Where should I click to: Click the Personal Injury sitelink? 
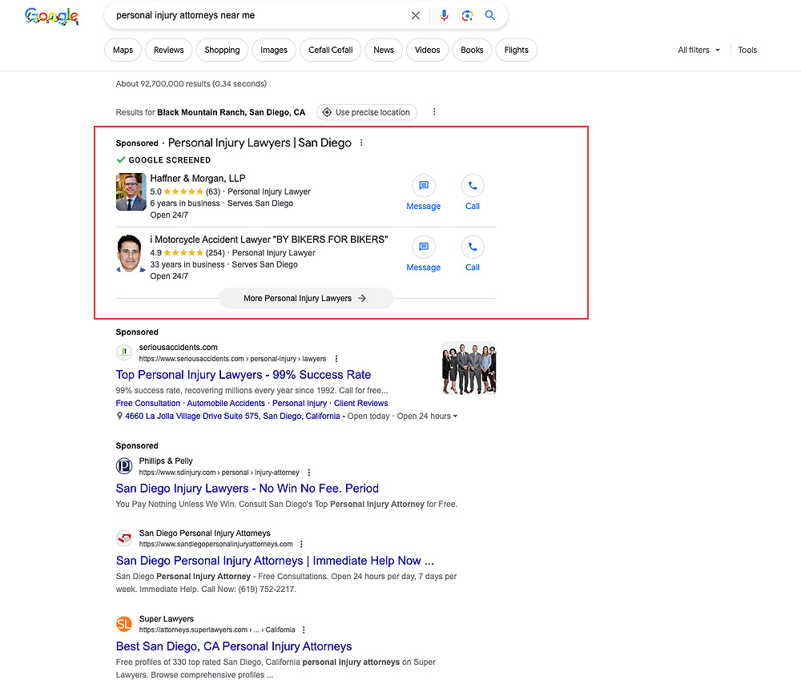coord(300,404)
